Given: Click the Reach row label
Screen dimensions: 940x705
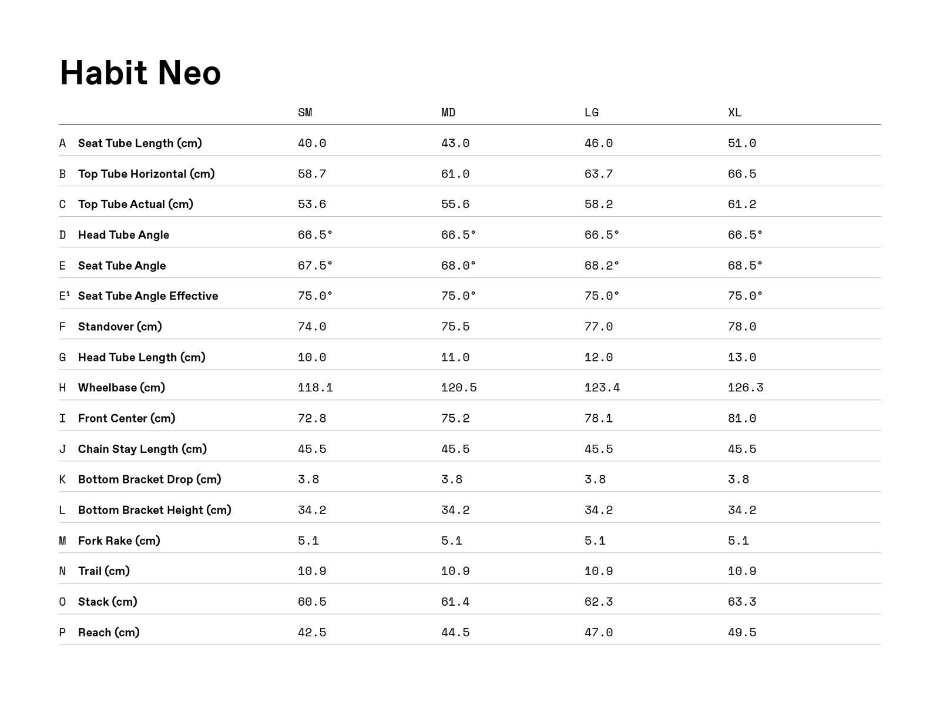Looking at the screenshot, I should coord(109,632).
